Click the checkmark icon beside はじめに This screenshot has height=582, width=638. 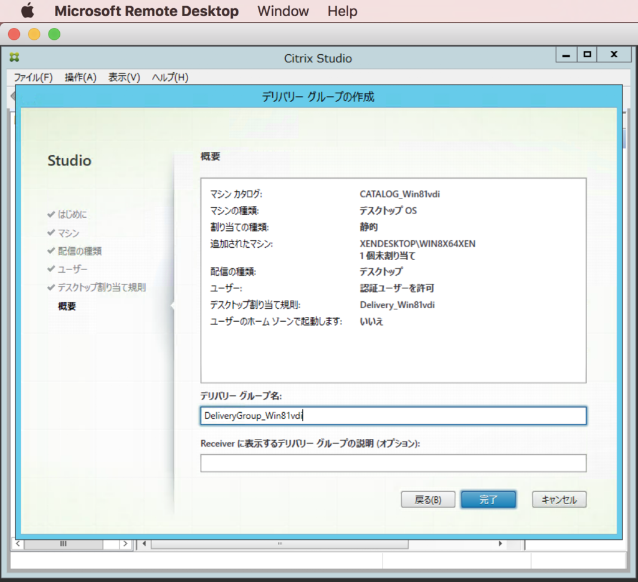coord(51,214)
